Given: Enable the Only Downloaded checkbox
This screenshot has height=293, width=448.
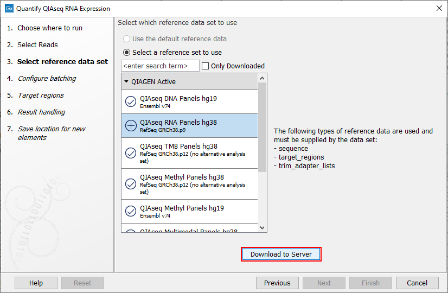Looking at the screenshot, I should click(x=206, y=66).
